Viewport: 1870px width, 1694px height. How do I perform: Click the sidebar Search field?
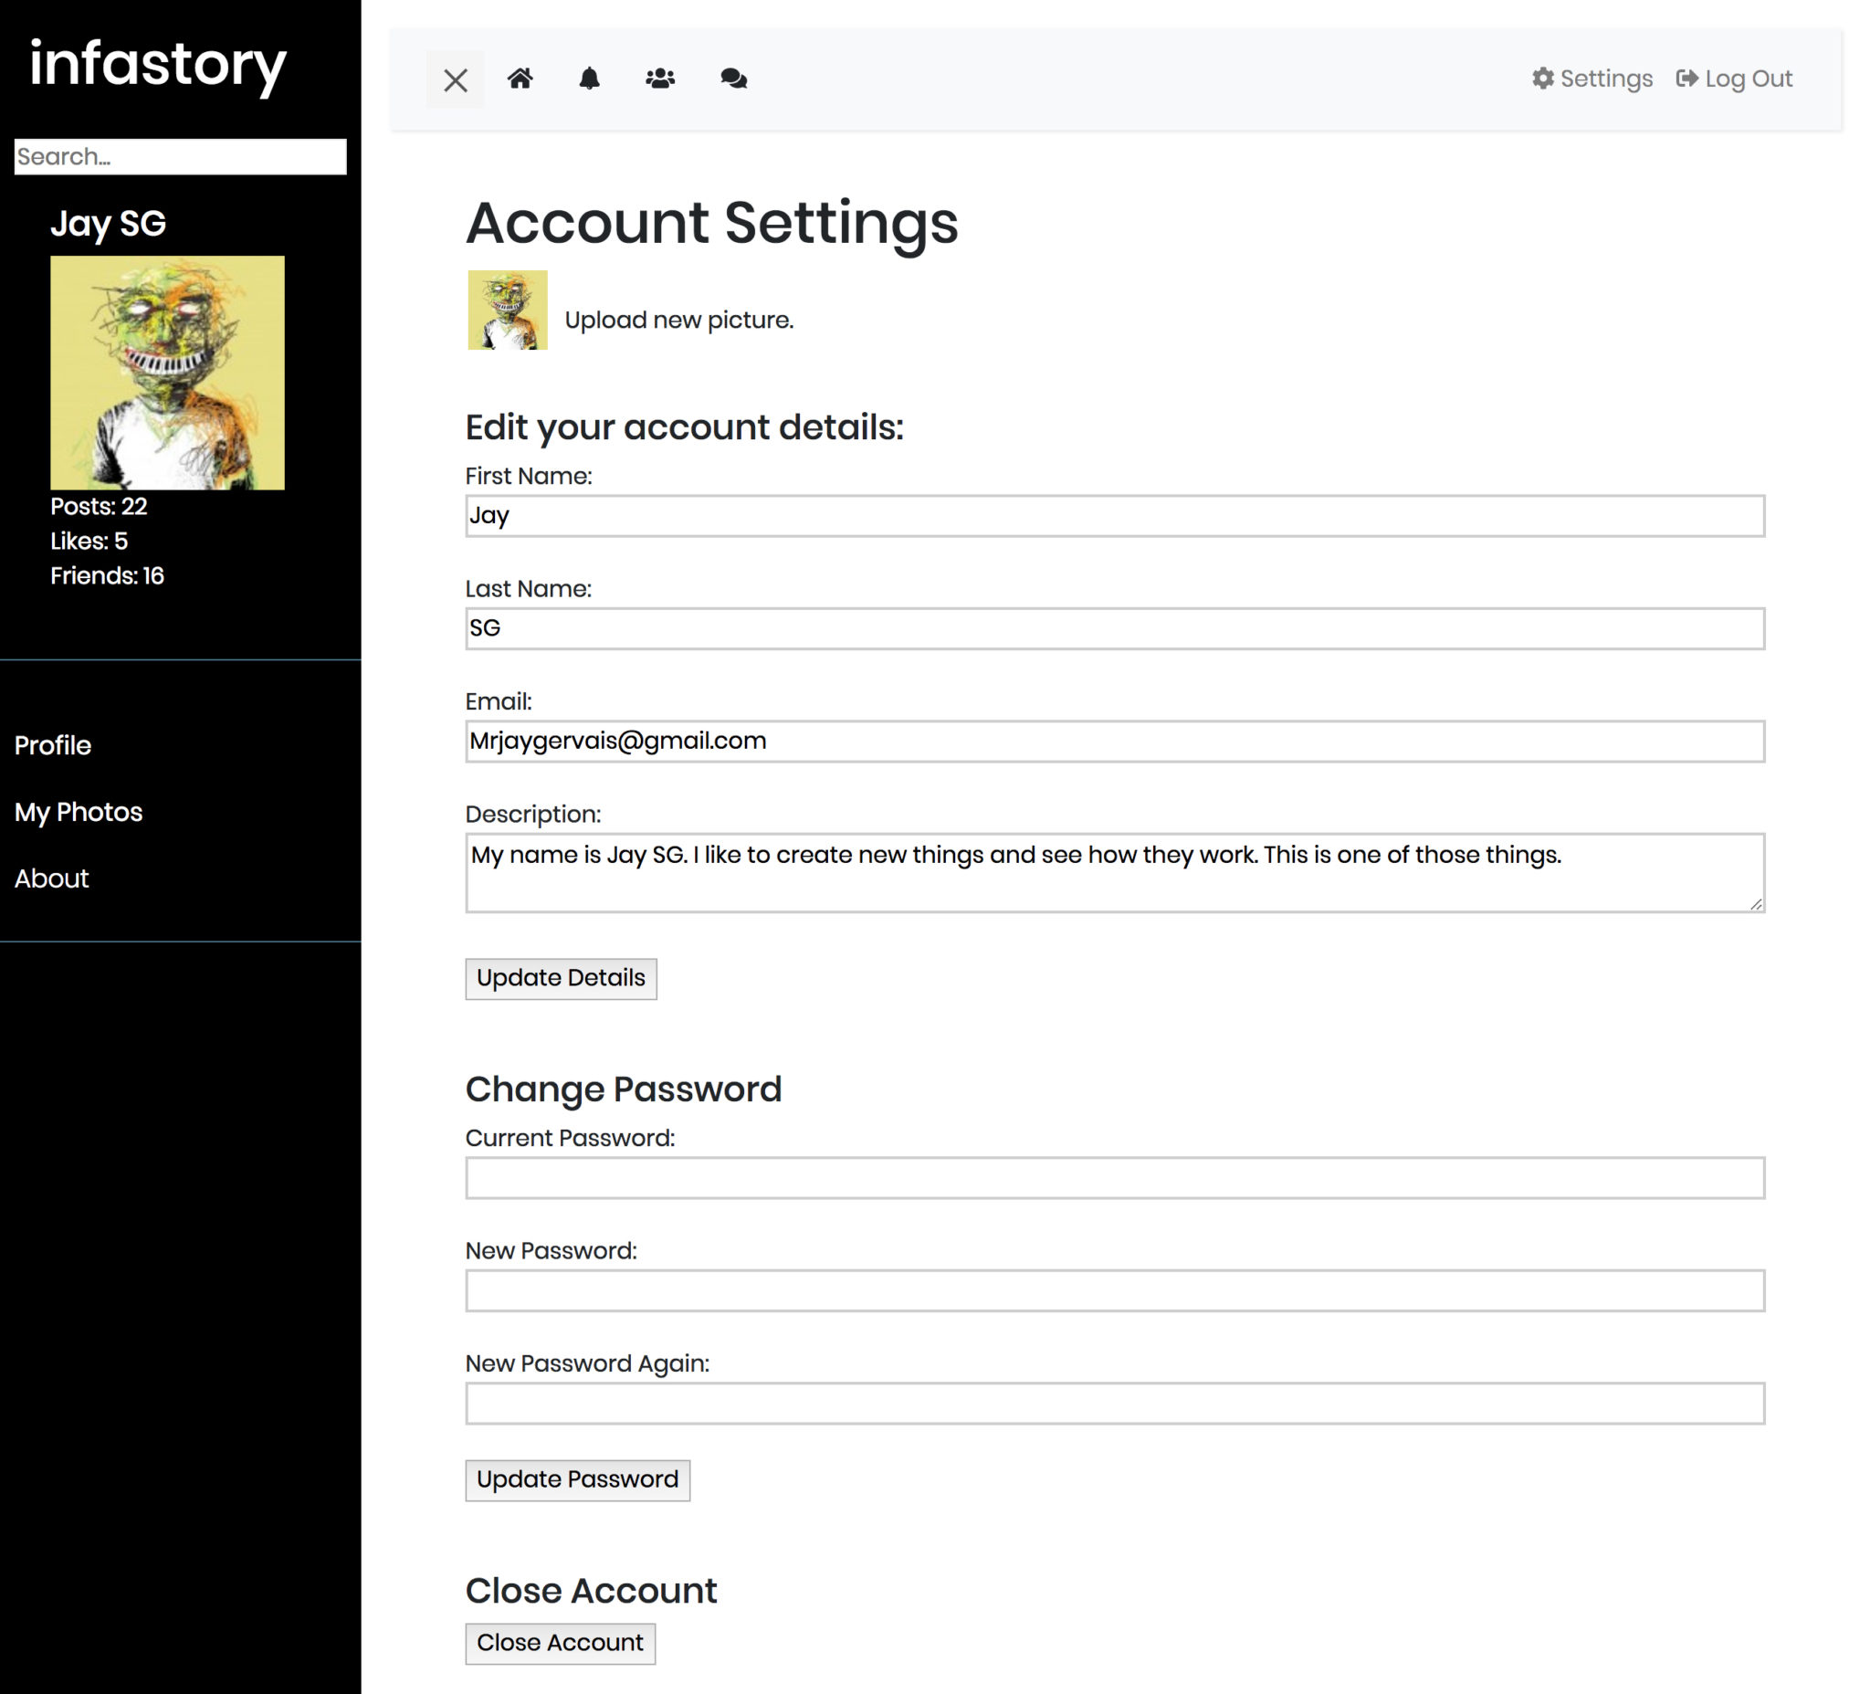[x=180, y=157]
